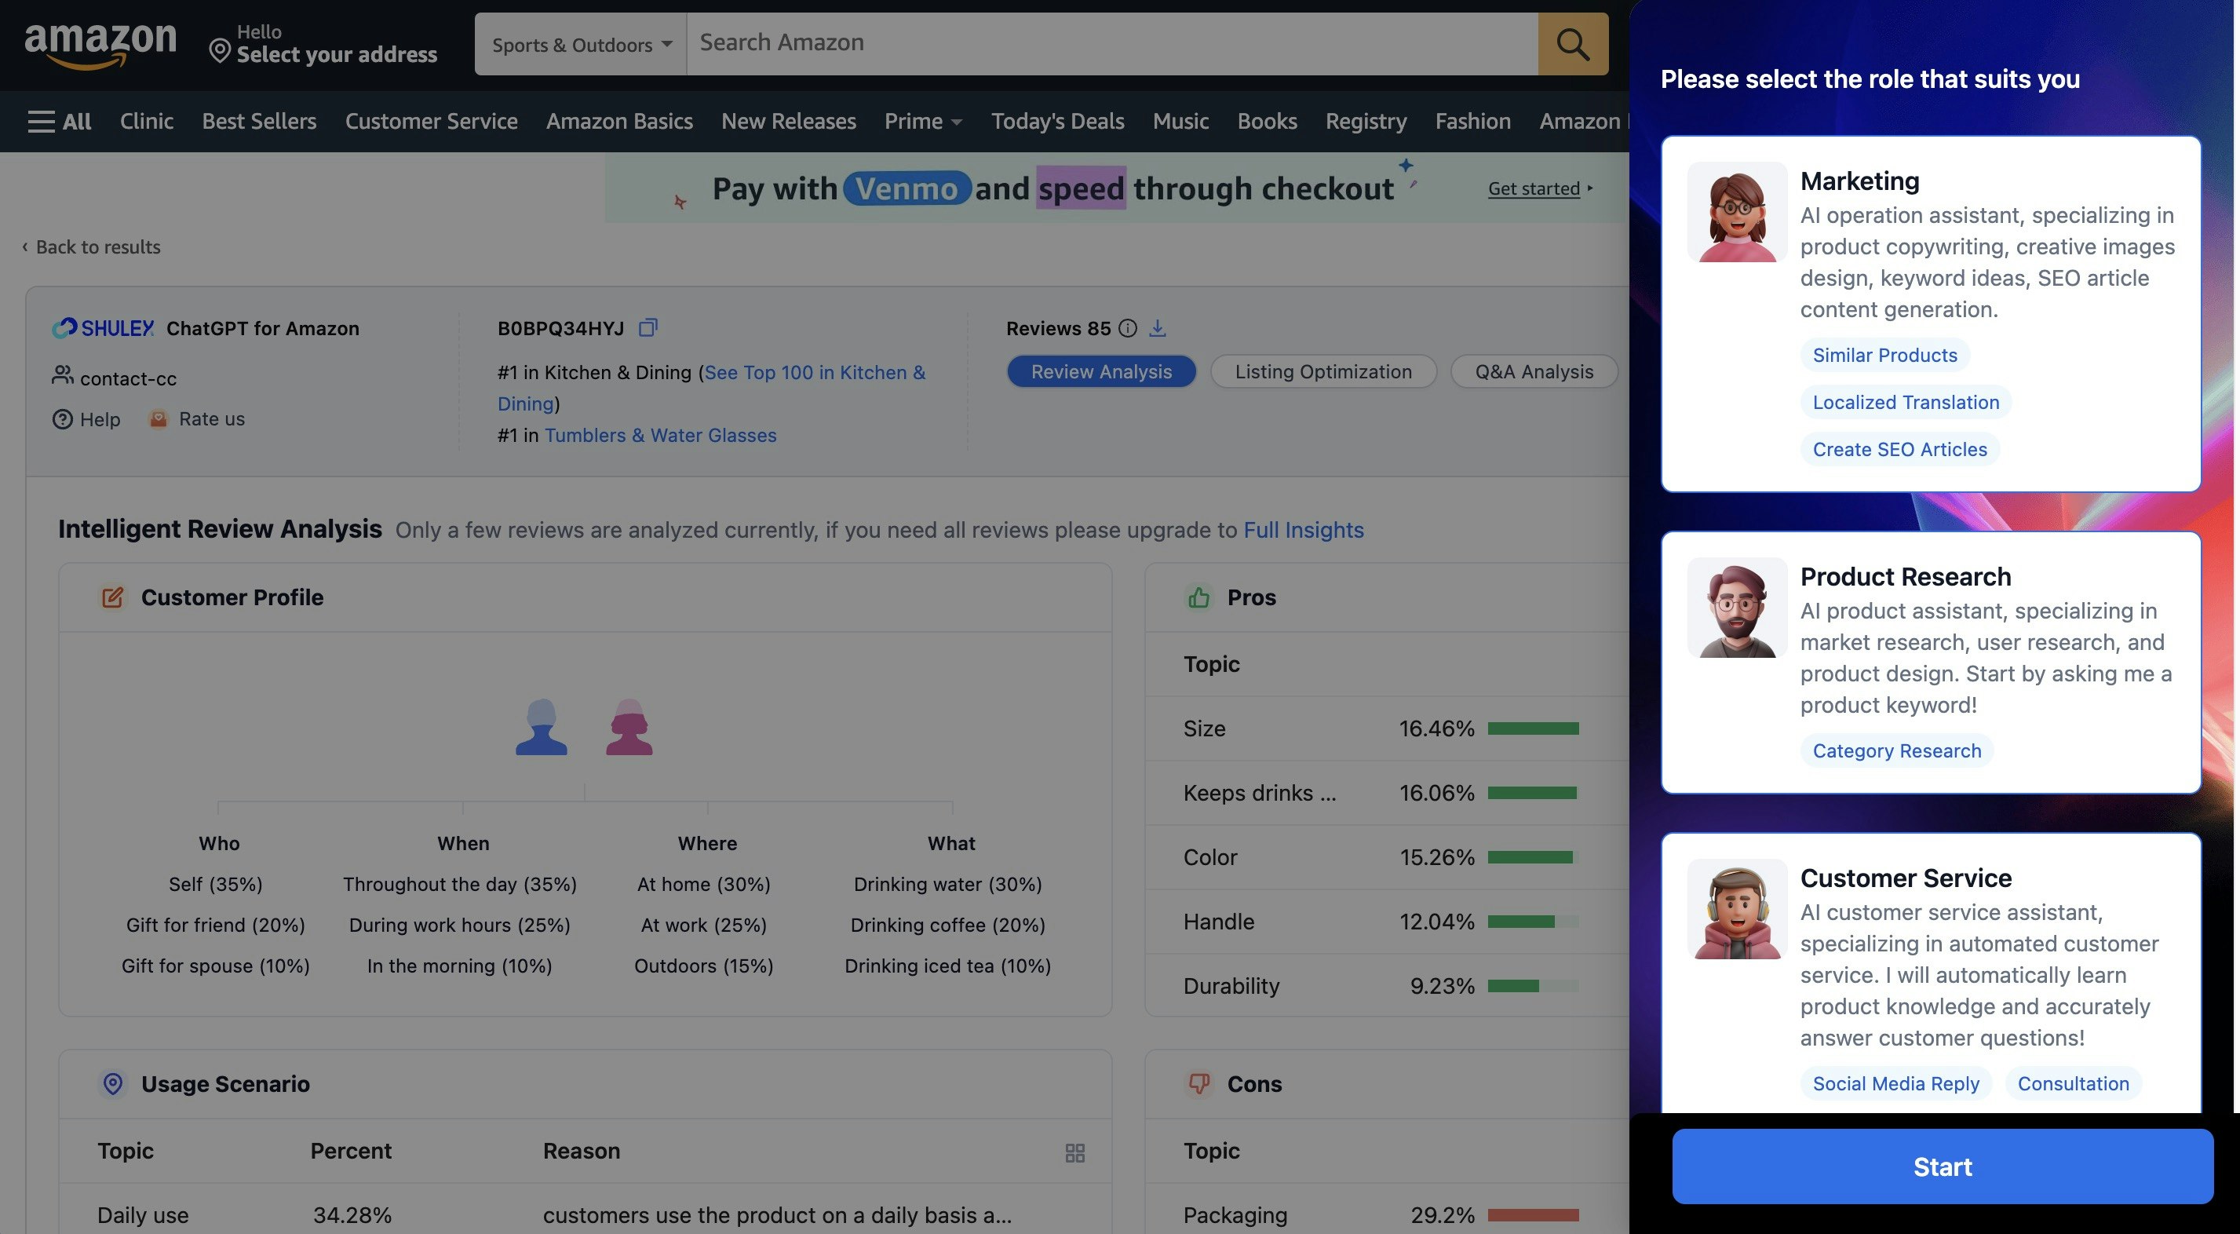2240x1234 pixels.
Task: Open Amazon Basics in the nav bar
Action: 619,121
